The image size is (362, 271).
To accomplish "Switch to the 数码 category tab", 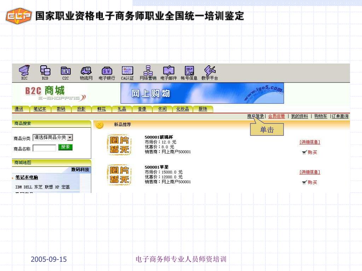I will coord(61,109).
